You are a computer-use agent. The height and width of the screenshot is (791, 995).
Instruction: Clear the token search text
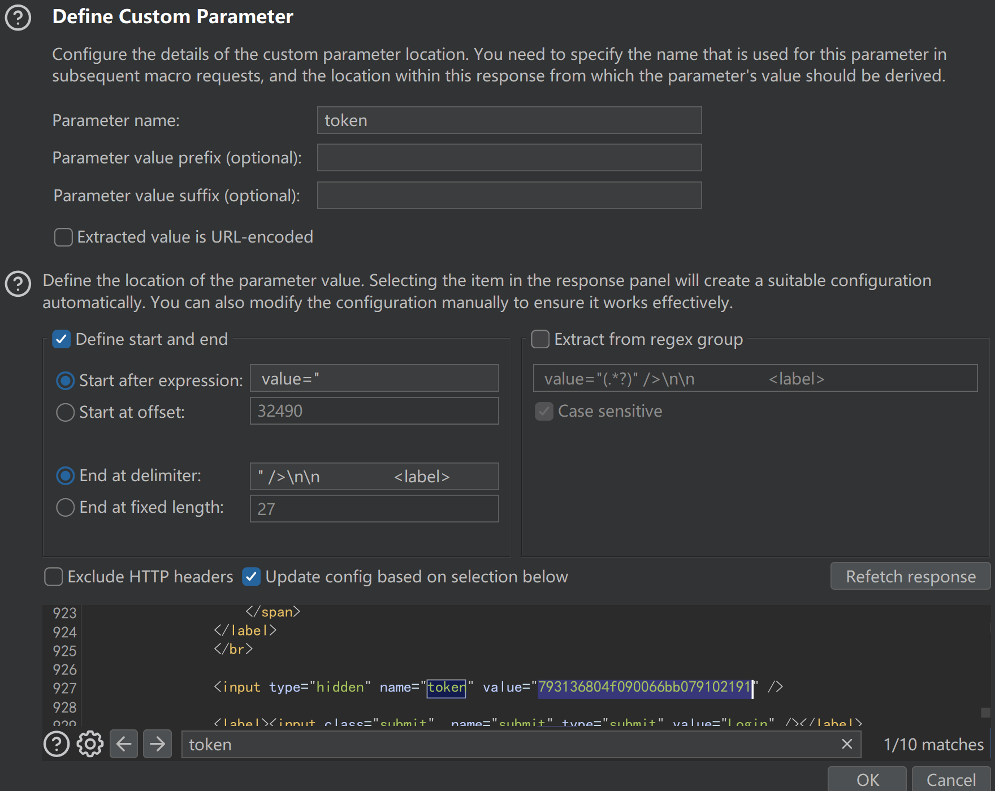click(x=846, y=744)
